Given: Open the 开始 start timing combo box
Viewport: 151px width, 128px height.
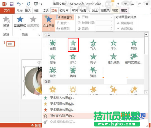Looking at the screenshot, I should click(102, 17).
